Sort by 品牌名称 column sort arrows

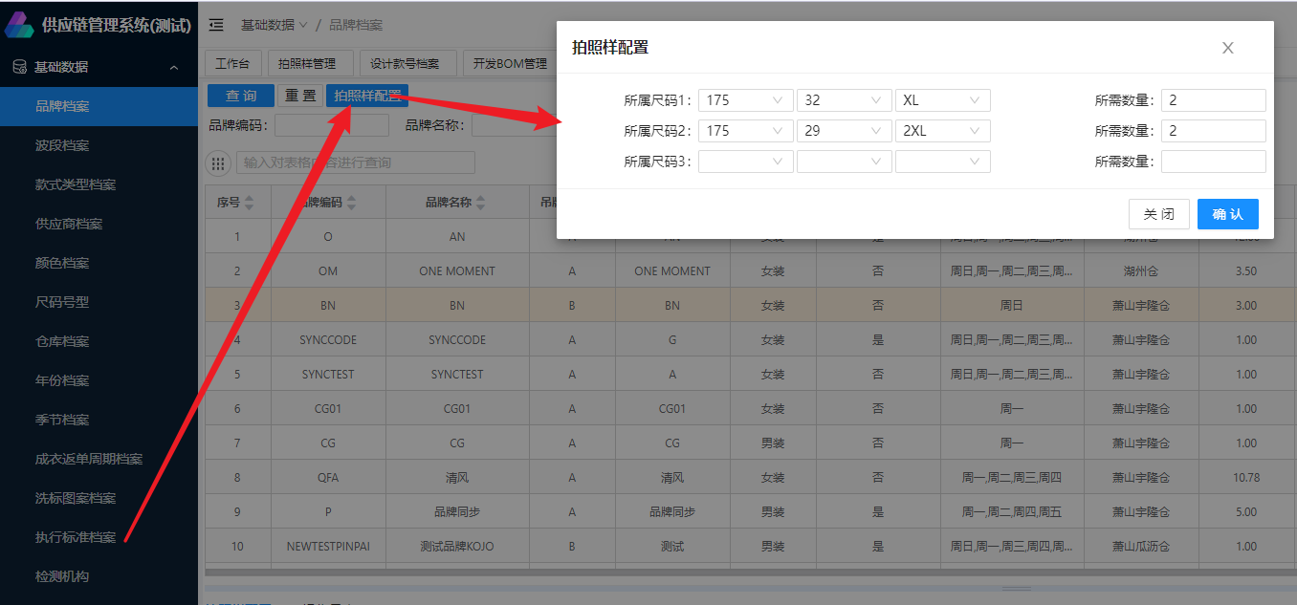(x=480, y=203)
